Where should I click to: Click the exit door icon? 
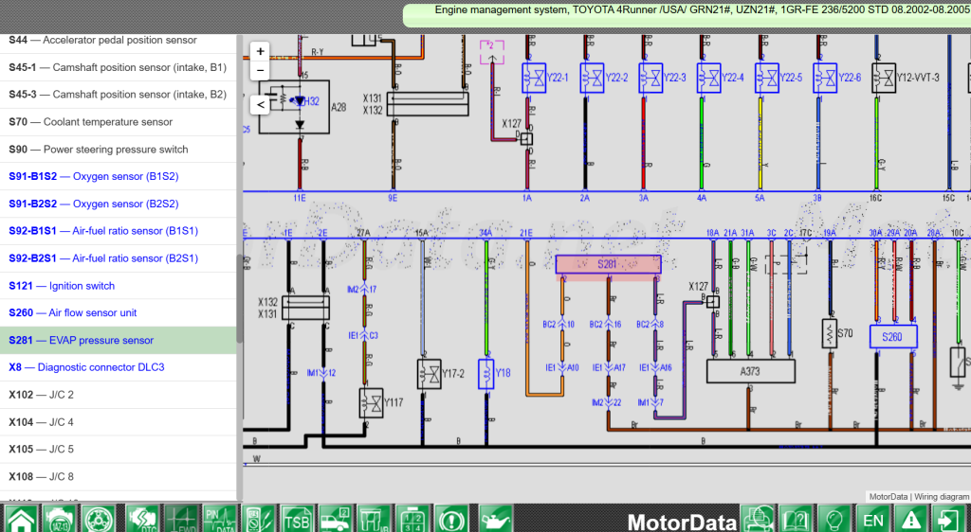point(950,519)
